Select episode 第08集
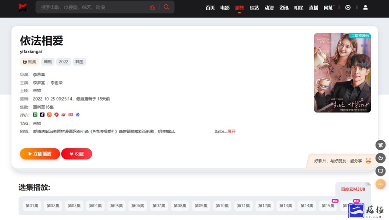The width and height of the screenshot is (389, 220). (x=180, y=206)
